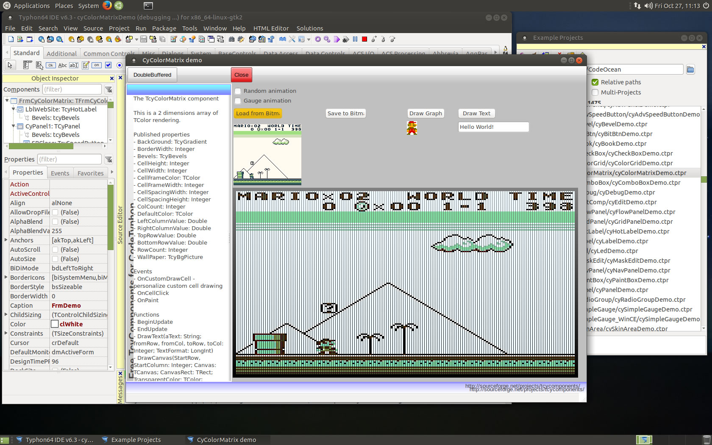Screen dimensions: 712x445
Task: Click the binoculars find icon in IDE toolbar
Action: 231,39
